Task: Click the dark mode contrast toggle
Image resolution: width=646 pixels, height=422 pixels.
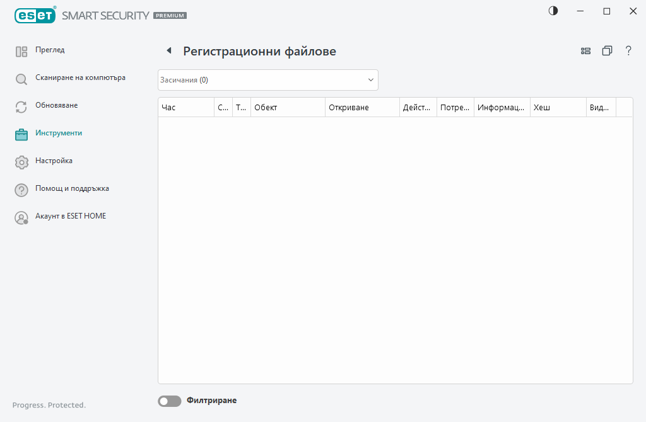Action: (553, 11)
